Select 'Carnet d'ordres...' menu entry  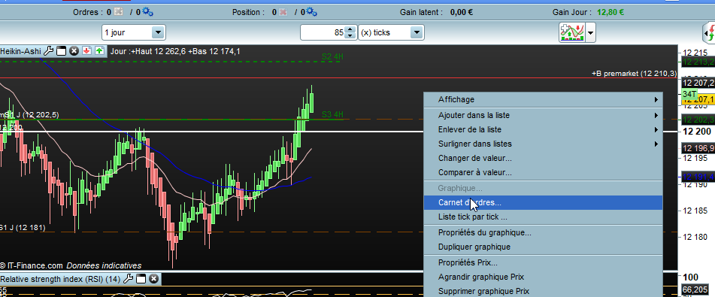click(x=543, y=202)
